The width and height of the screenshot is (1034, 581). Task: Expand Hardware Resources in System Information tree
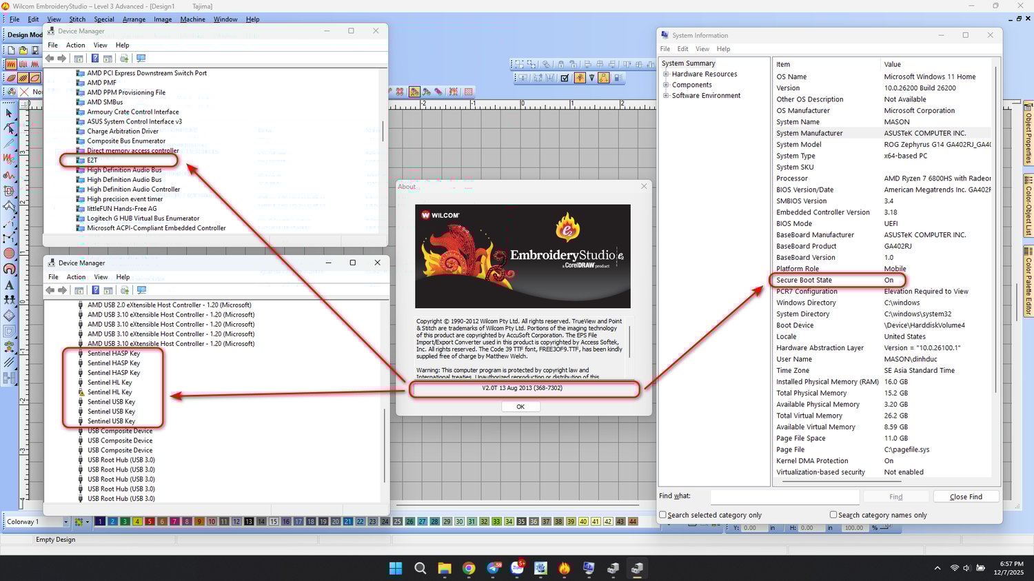[666, 74]
